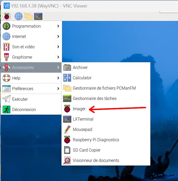Image resolution: width=178 pixels, height=181 pixels.
Task: Launch Archiver from Accessoires submenu
Action: click(106, 67)
